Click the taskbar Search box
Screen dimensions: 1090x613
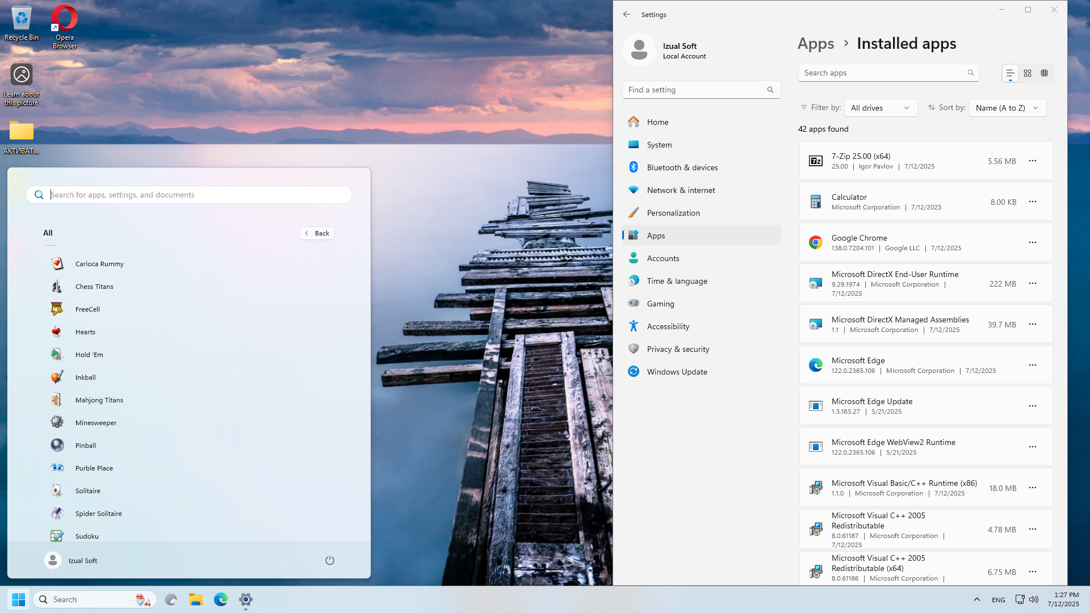95,599
